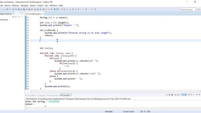
Task: Remove Launch from console (X icon)
Action: [169, 95]
